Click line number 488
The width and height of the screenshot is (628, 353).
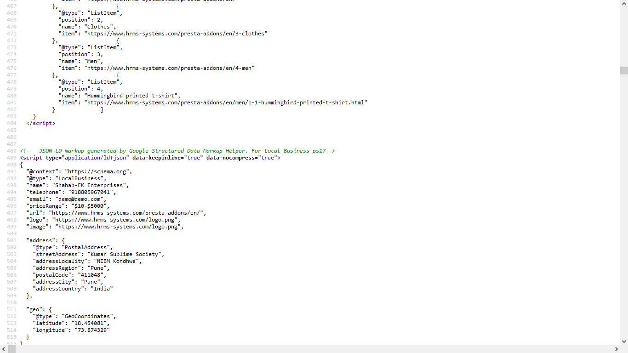11,151
